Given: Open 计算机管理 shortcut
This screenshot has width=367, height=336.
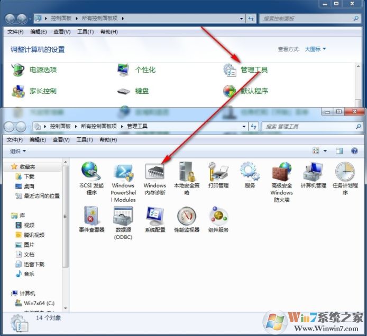Looking at the screenshot, I should pyautogui.click(x=313, y=175).
